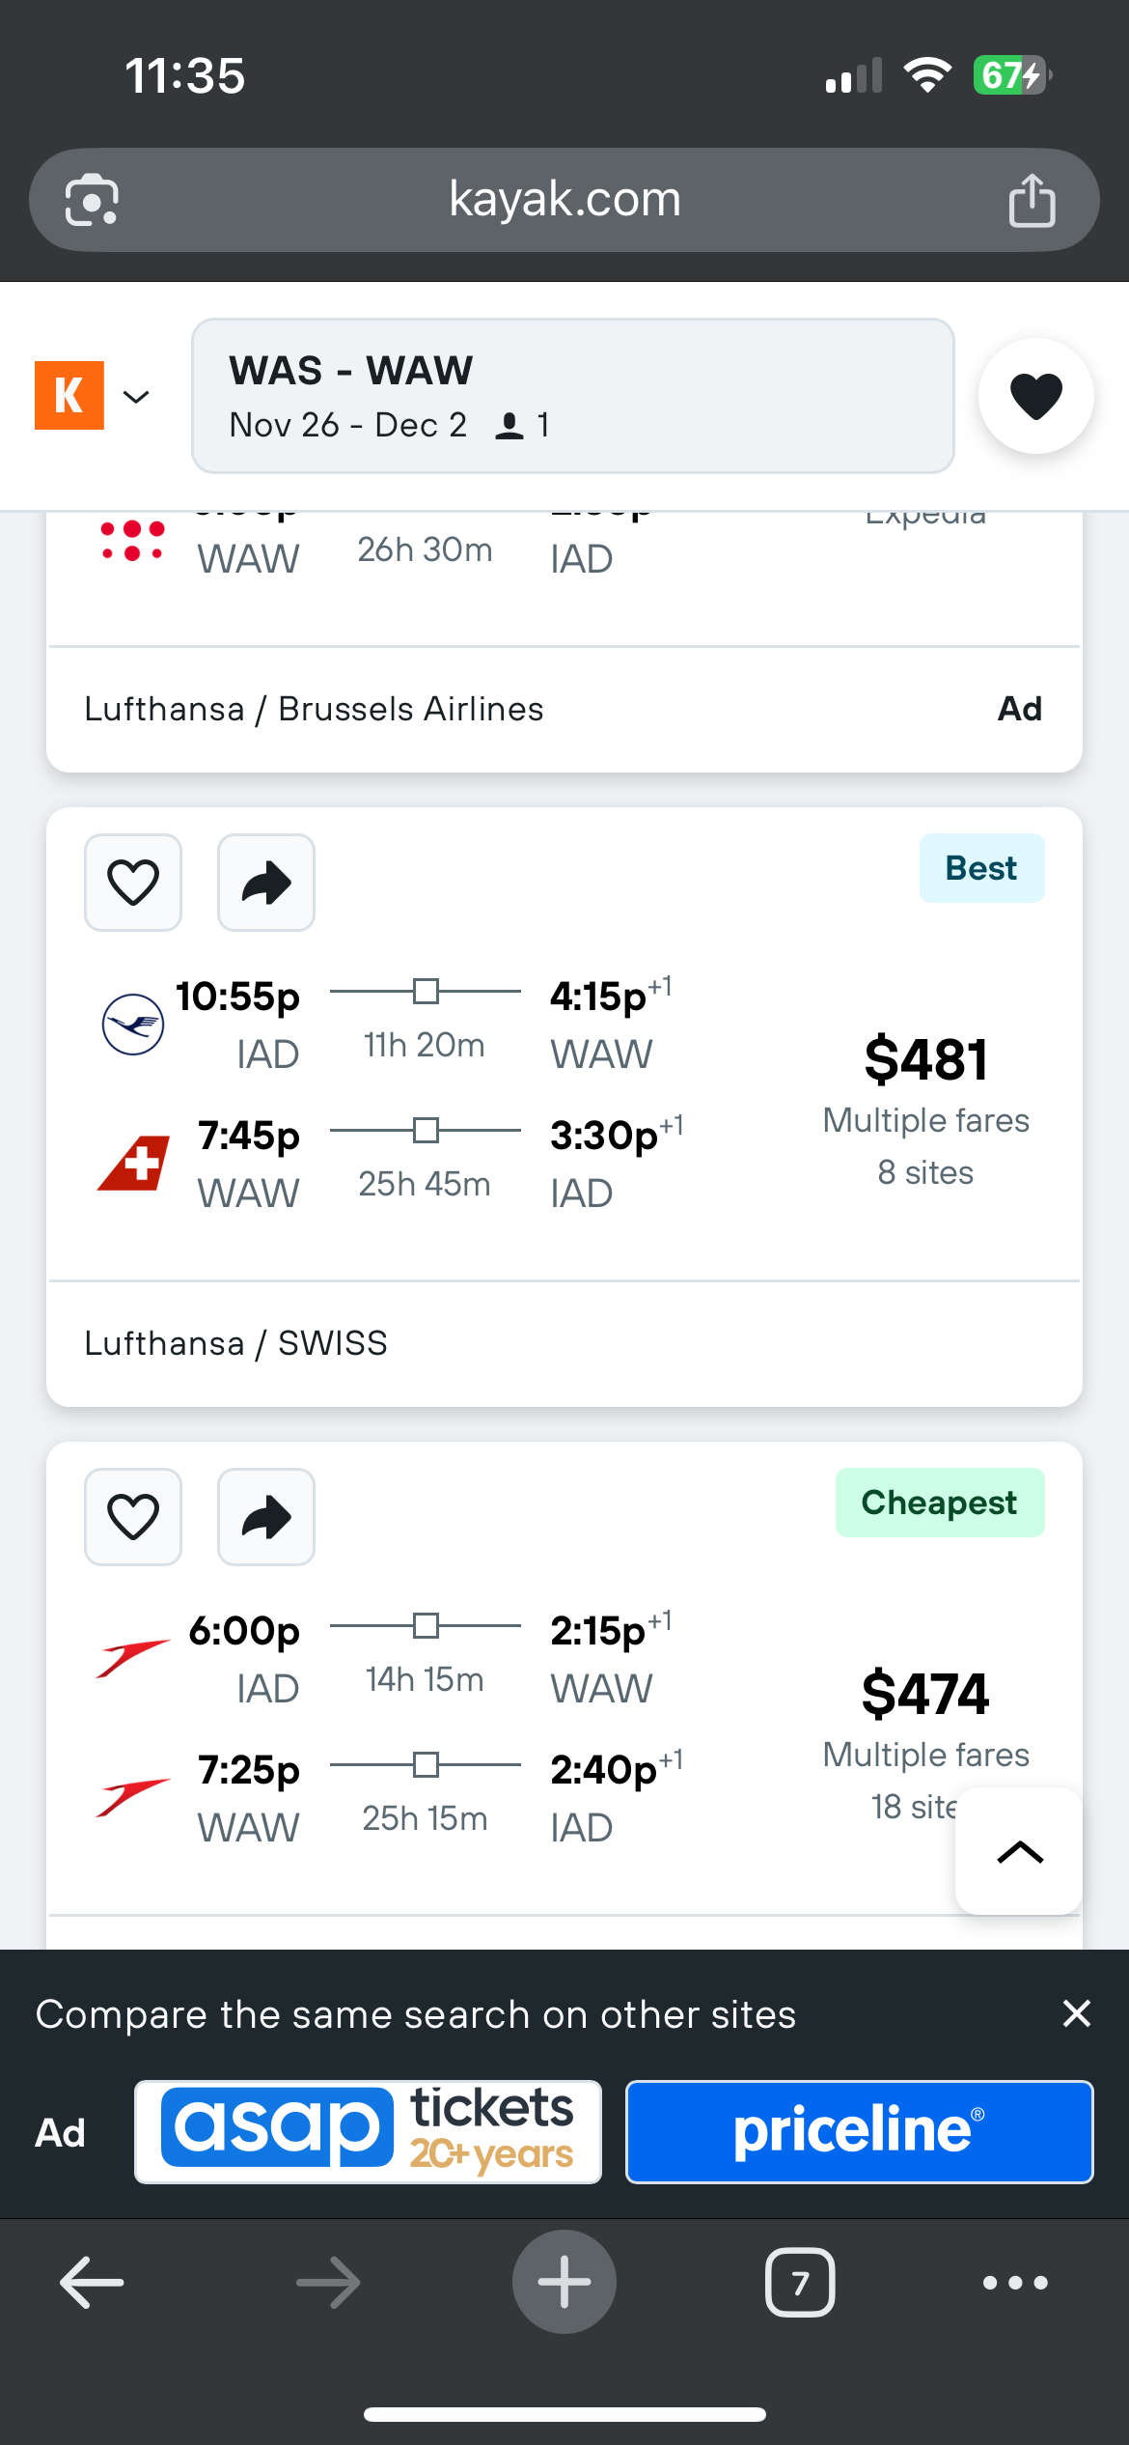
Task: Save the $474 Cheapest flight with heart
Action: click(133, 1517)
